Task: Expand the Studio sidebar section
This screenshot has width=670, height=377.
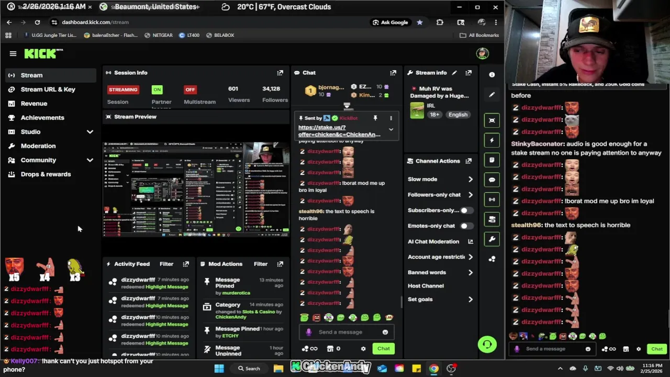Action: (x=90, y=132)
